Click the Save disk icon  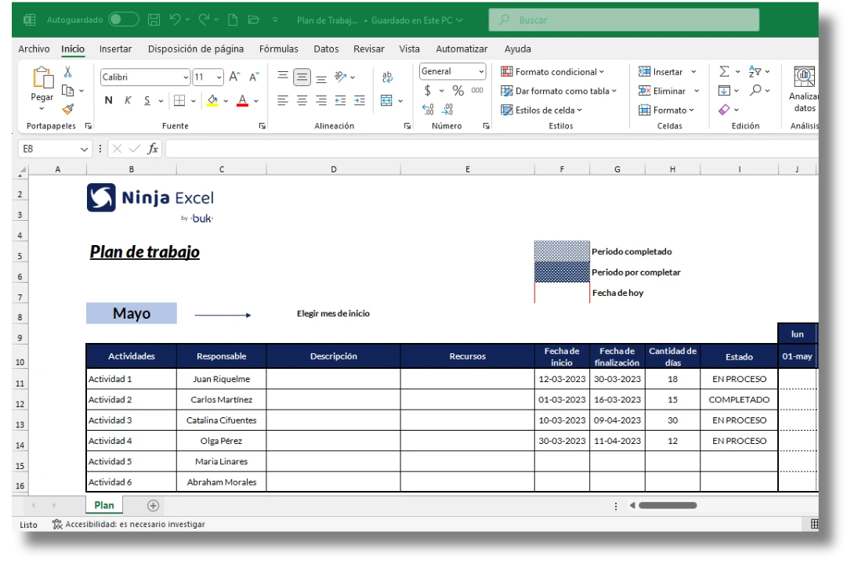[x=154, y=20]
